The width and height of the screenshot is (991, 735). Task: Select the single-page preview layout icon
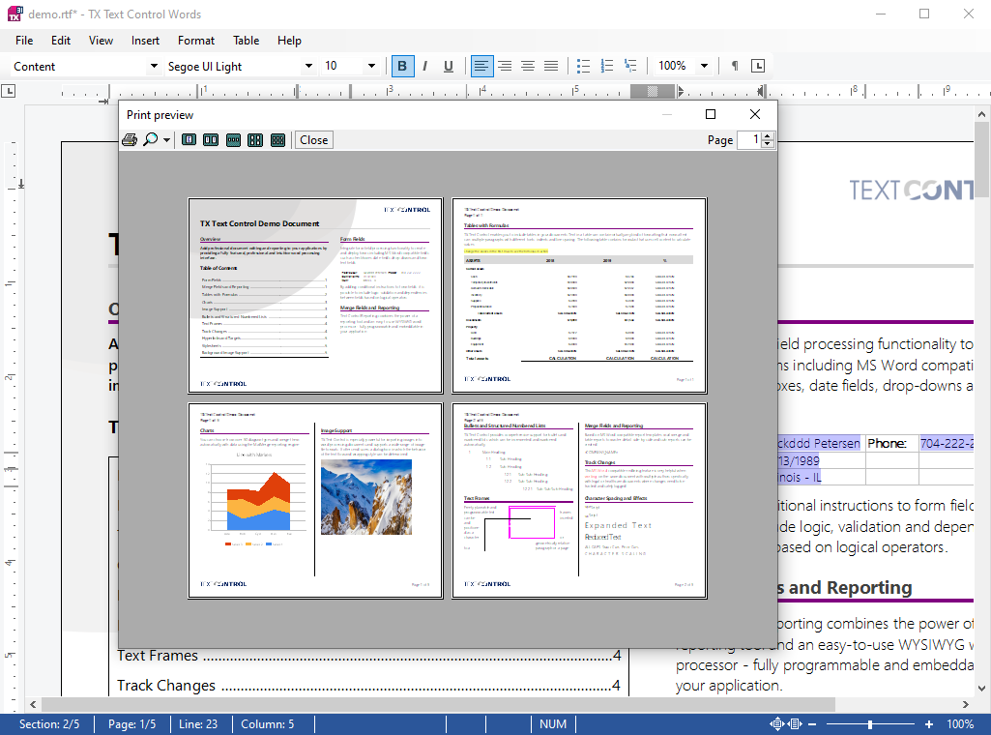(189, 140)
